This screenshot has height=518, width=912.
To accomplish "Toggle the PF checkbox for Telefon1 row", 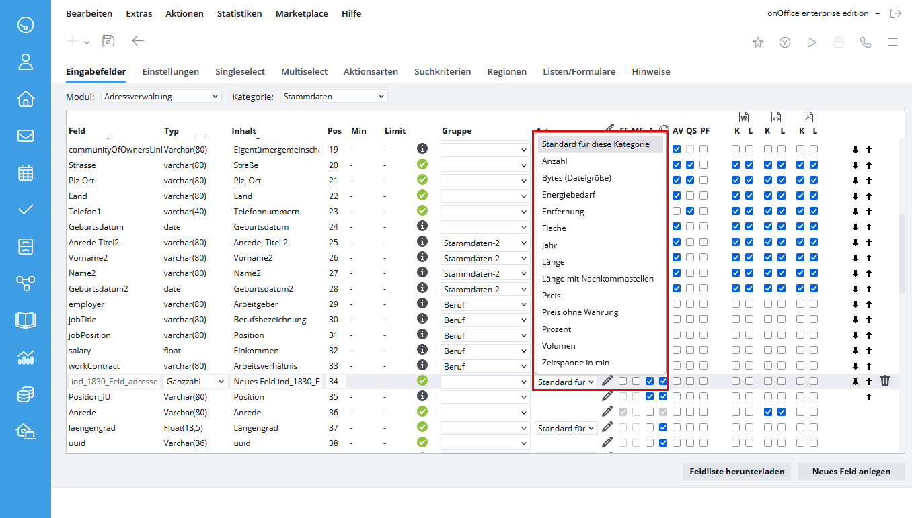I will [x=704, y=211].
